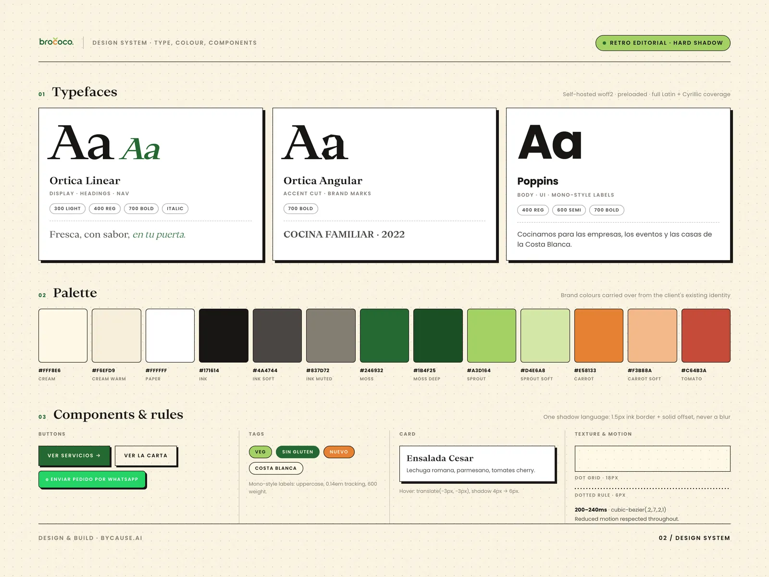769x577 pixels.
Task: Click Poppins 700 BOLD pill
Action: 607,210
